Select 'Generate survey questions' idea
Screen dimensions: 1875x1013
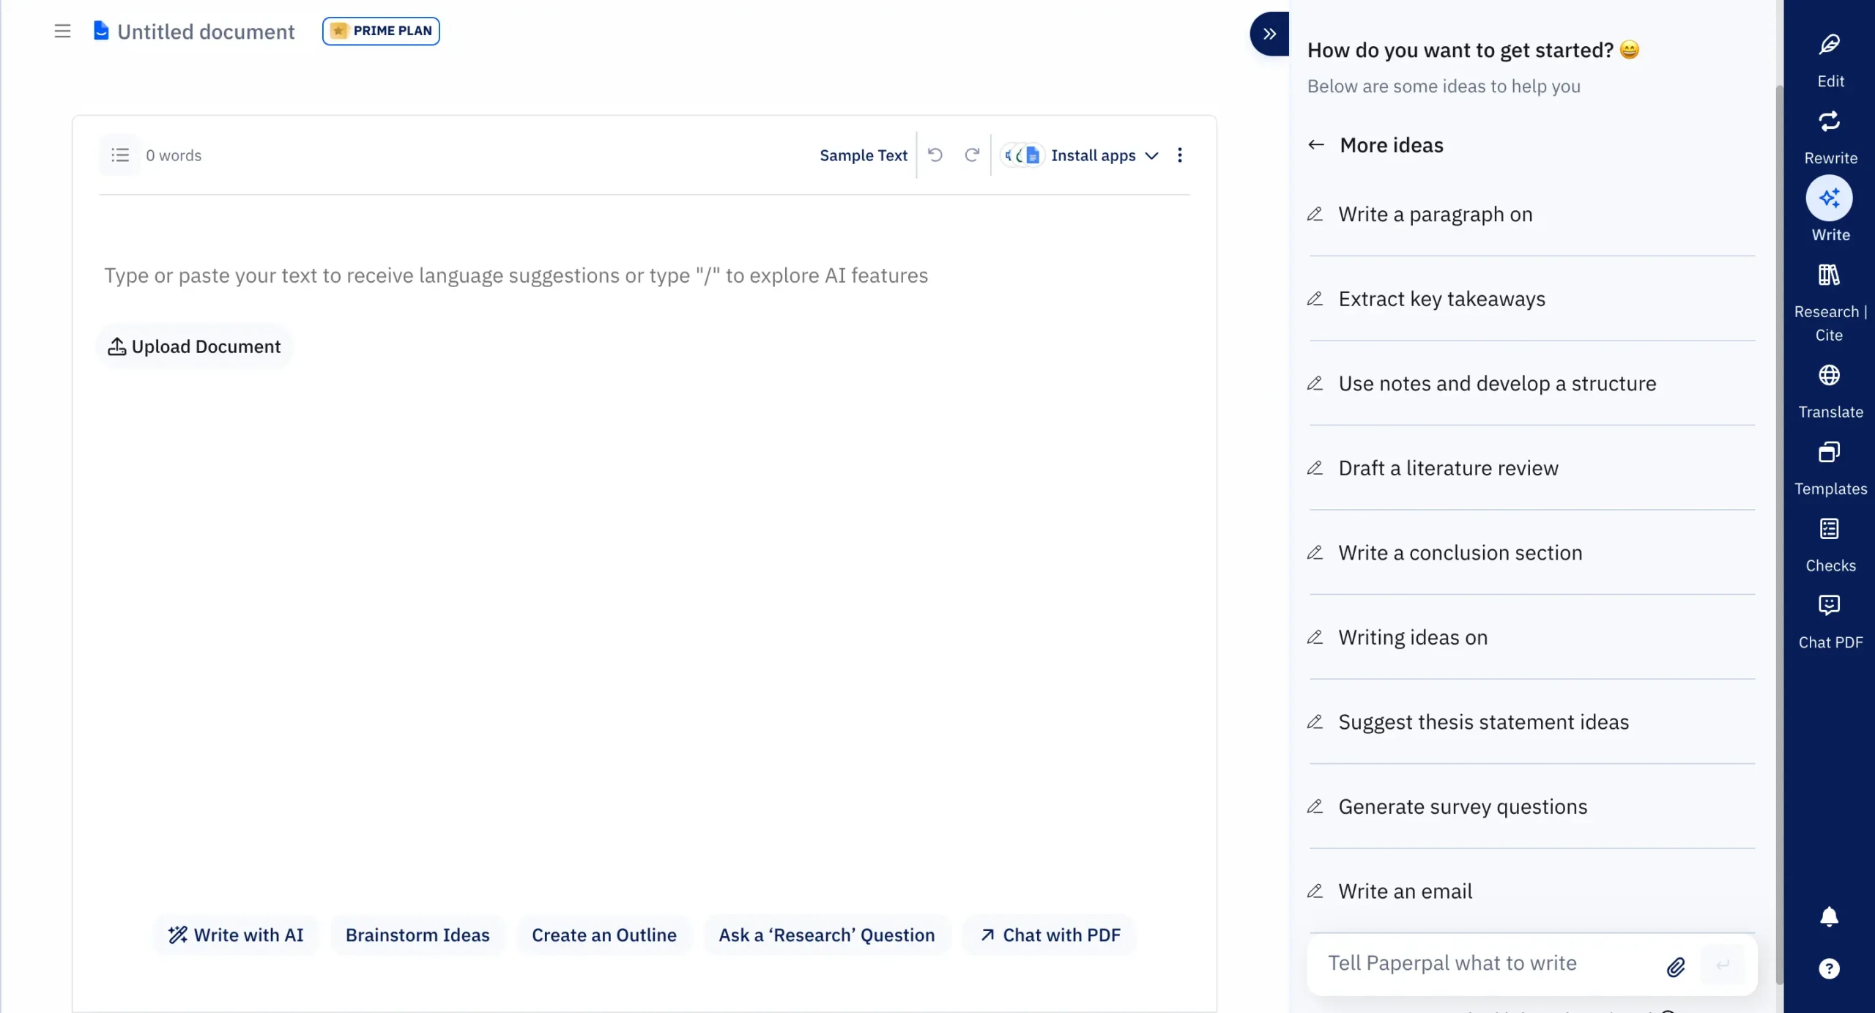[x=1531, y=806]
